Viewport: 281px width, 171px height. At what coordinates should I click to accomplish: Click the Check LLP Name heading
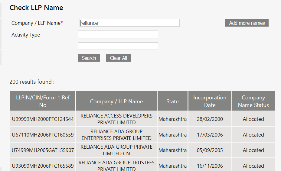[x=36, y=8]
